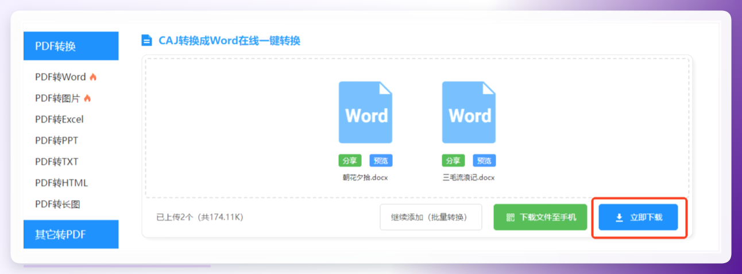Screen dimensions: 742x274
Task: Open PDF转Word in sidebar
Action: tap(60, 77)
